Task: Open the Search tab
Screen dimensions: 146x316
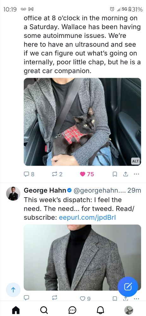Action: pyautogui.click(x=44, y=310)
